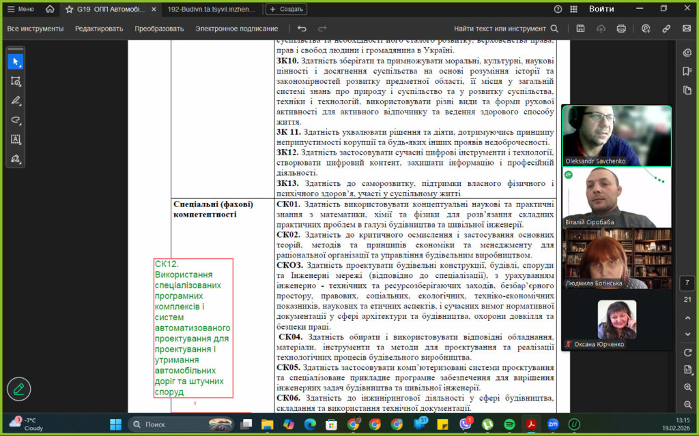This screenshot has width=699, height=436.
Task: Click the save icon in the toolbar
Action: (580, 29)
